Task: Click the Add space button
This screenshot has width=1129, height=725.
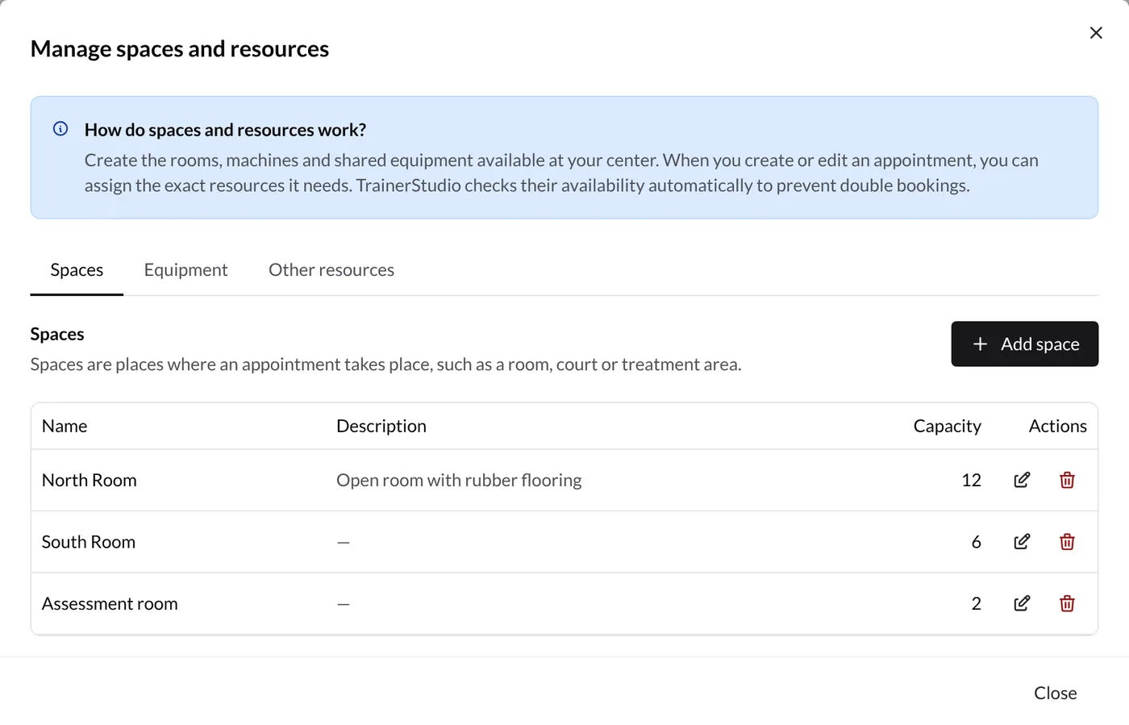Action: pyautogui.click(x=1025, y=344)
